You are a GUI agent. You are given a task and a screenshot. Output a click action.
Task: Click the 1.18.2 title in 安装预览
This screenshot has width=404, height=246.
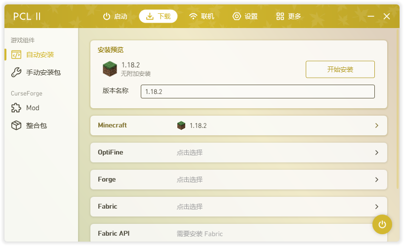[130, 65]
